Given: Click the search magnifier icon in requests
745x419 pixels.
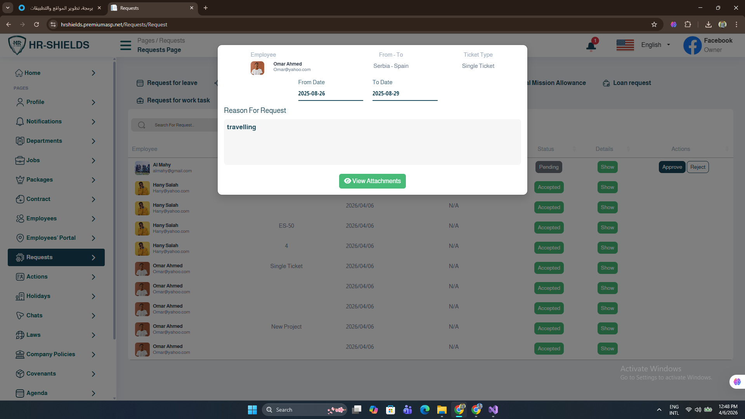Looking at the screenshot, I should tap(142, 125).
